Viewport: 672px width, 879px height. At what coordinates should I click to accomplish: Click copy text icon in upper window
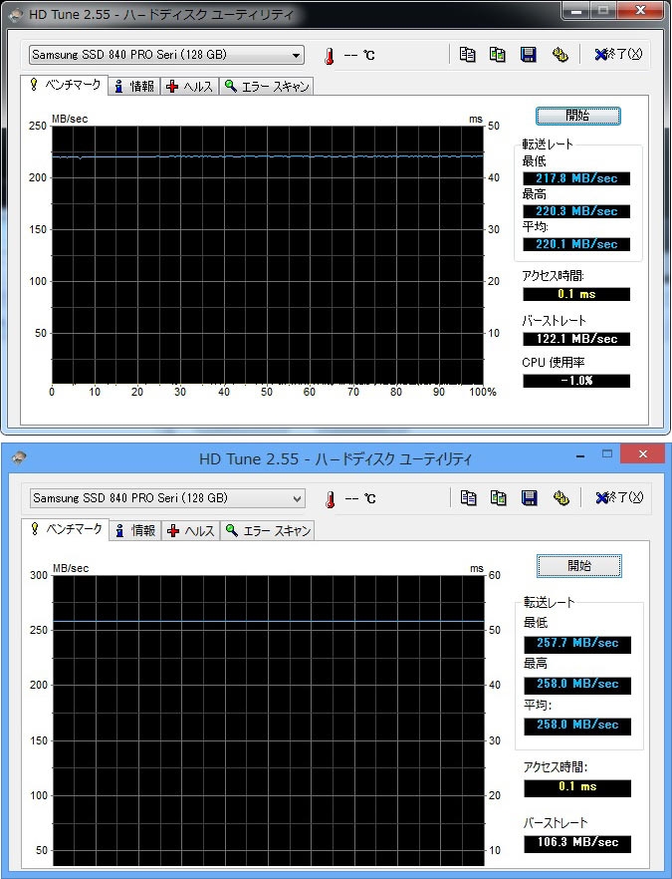467,55
